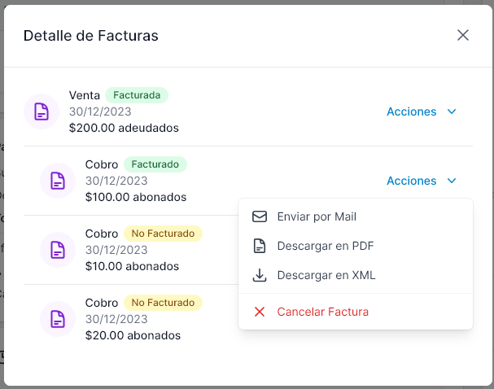Close the Detalle de Facturas dialog

point(463,35)
